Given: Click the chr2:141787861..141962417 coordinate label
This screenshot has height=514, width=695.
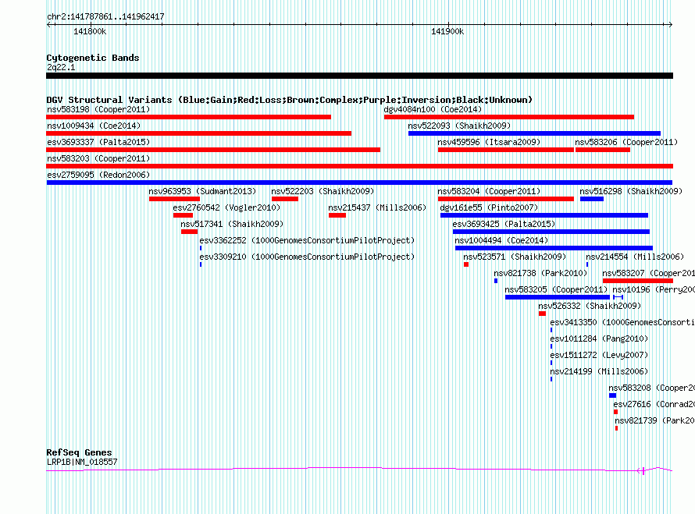Looking at the screenshot, I should [105, 16].
